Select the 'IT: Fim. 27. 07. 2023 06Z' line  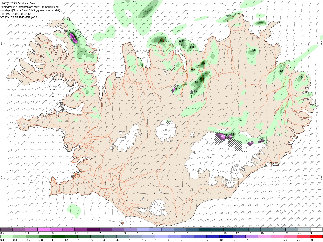click(16, 14)
